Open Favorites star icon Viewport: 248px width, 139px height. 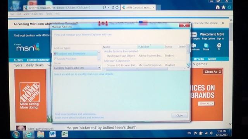(x=224, y=7)
